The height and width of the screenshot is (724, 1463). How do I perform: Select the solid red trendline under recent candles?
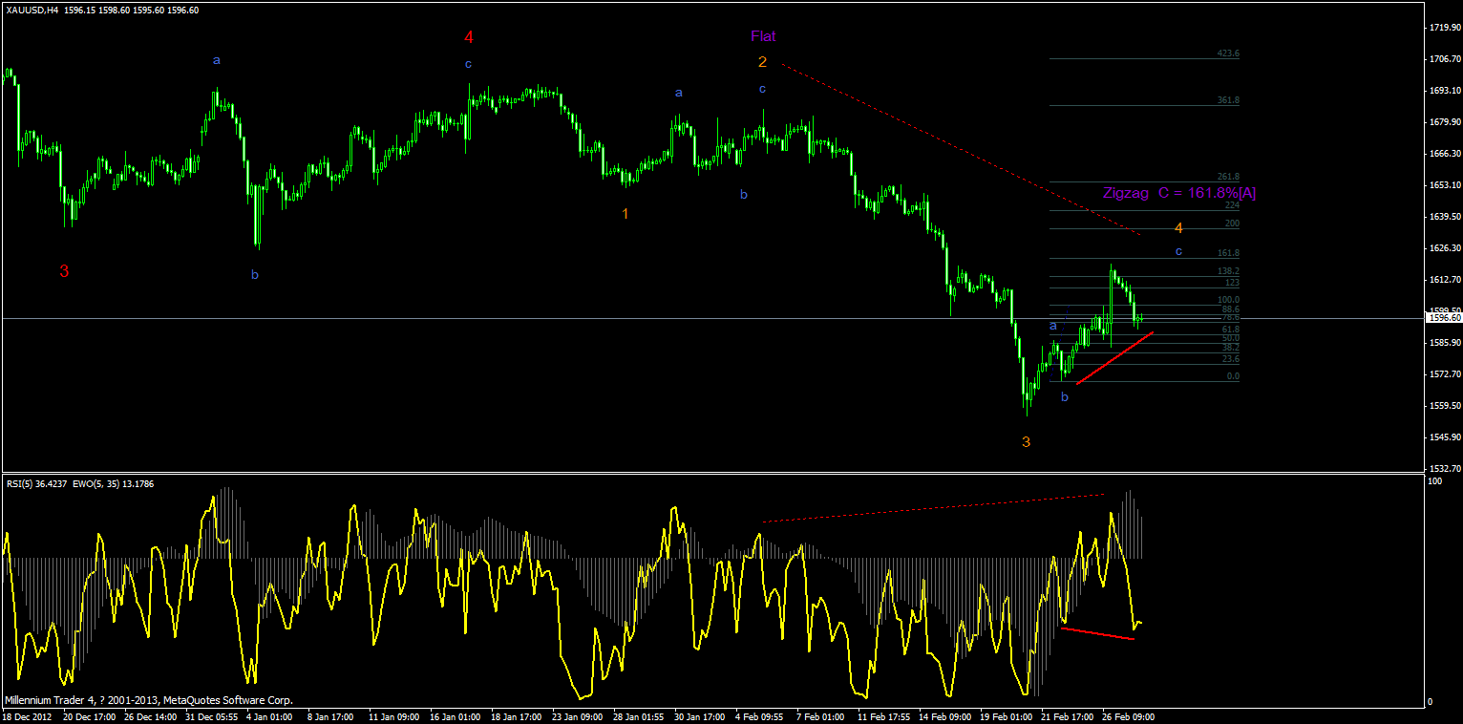[1115, 358]
